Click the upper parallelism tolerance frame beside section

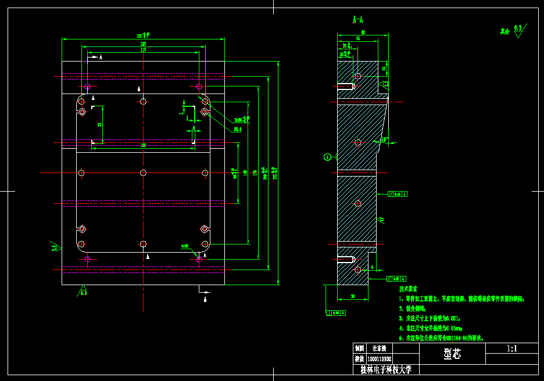[x=397, y=194]
